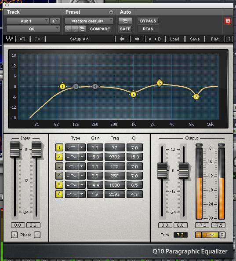This screenshot has height=261, width=236.
Task: Click band 1 node on EQ graph
Action: (63, 86)
